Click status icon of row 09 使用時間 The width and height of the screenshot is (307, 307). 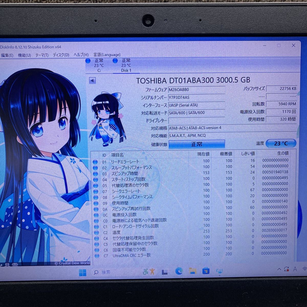96,203
